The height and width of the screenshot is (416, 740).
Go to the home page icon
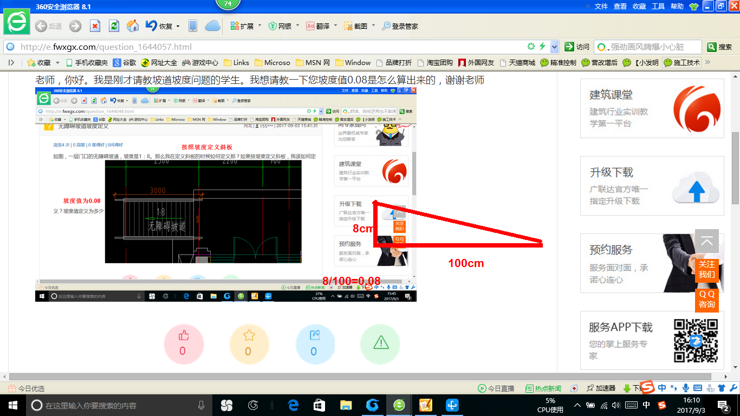pyautogui.click(x=133, y=26)
